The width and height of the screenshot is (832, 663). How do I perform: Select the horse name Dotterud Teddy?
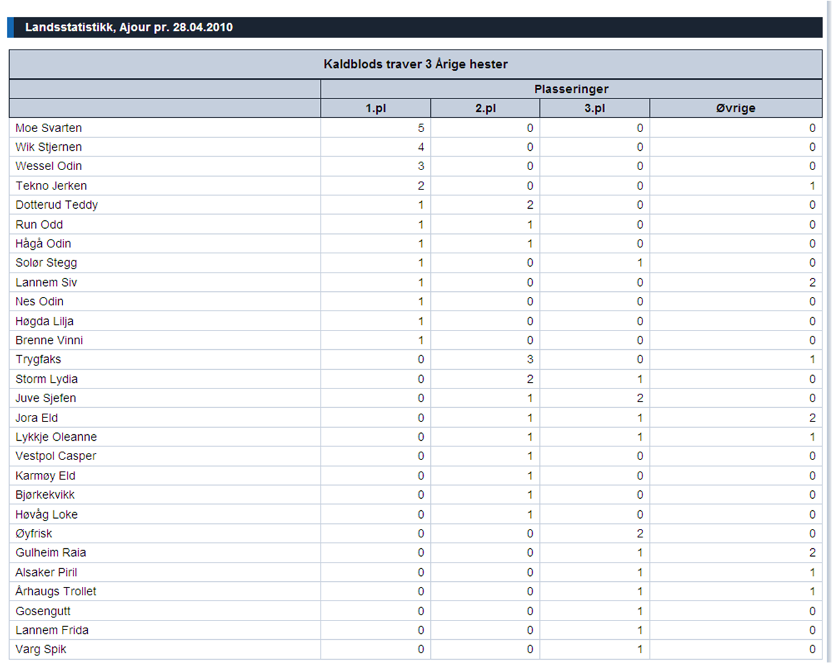(x=57, y=205)
